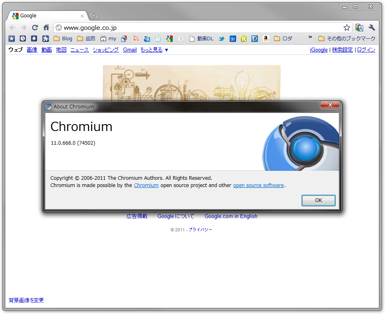Open the Chromium project link in dialog

146,185
